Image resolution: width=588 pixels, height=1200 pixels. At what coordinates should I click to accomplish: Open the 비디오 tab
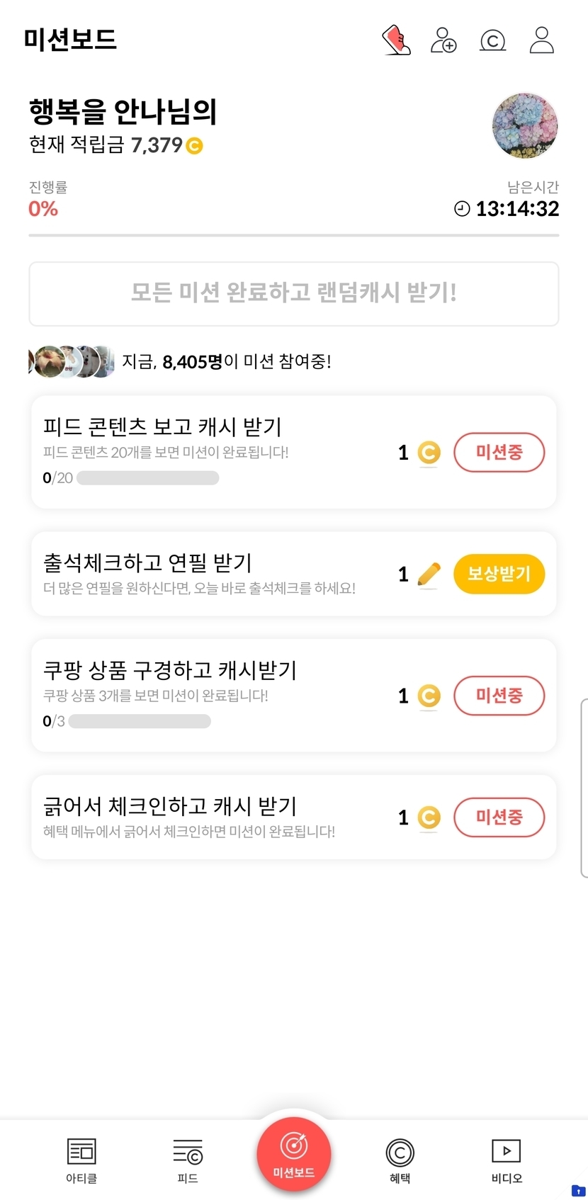click(507, 1160)
